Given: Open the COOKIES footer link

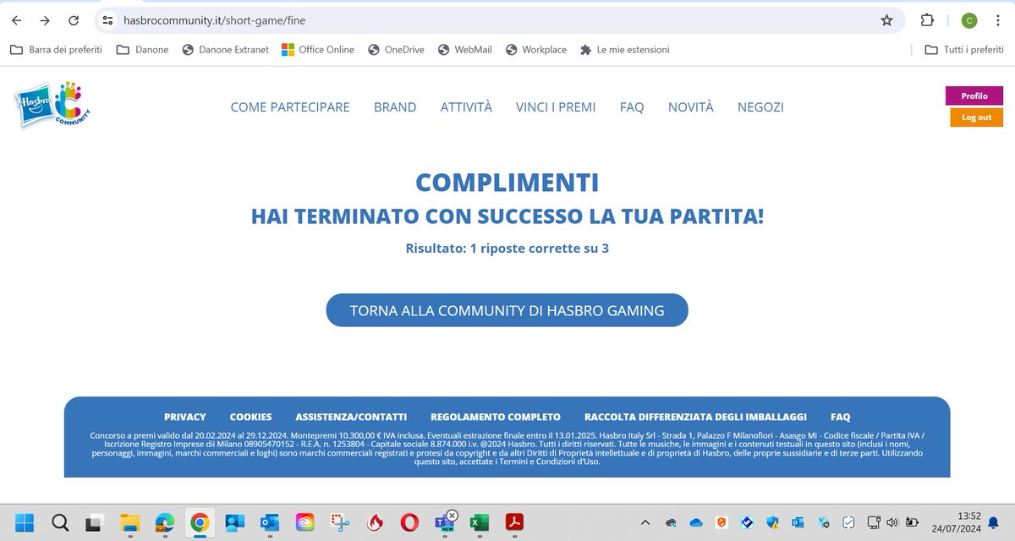Looking at the screenshot, I should point(251,417).
